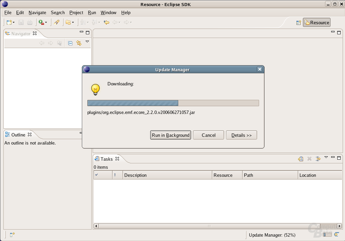Sort tasks by Description column header
This screenshot has width=345, height=241.
point(167,175)
